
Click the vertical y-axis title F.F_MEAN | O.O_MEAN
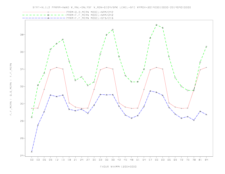click(11, 89)
